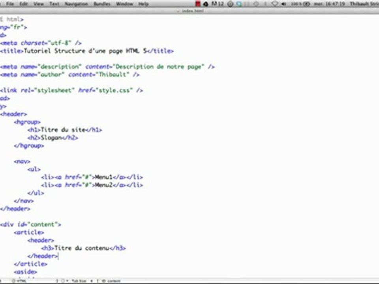Open the Time Machine menu bar icon

[x=256, y=4]
